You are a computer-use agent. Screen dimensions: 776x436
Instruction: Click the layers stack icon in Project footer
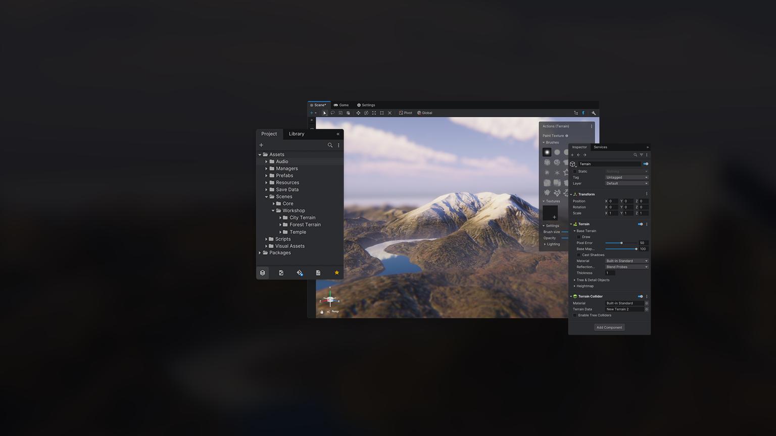263,273
